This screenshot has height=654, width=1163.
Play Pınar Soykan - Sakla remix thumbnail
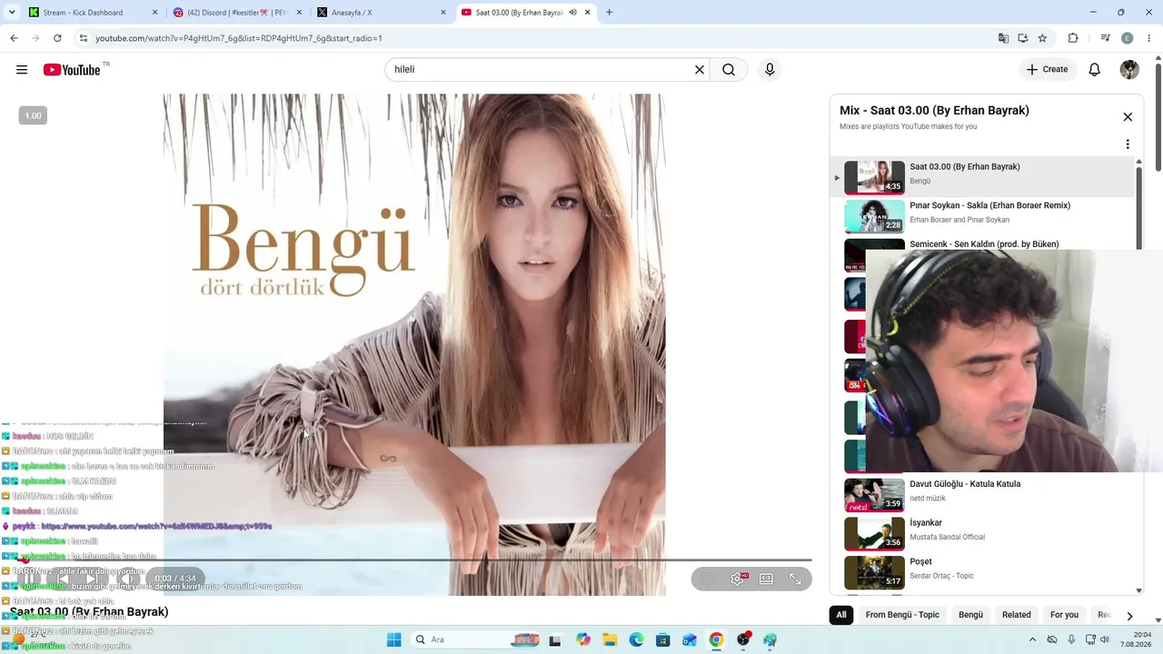(x=874, y=216)
